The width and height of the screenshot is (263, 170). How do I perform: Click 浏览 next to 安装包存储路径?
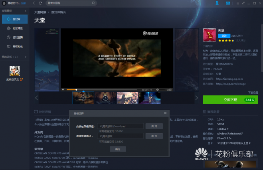click(x=154, y=126)
